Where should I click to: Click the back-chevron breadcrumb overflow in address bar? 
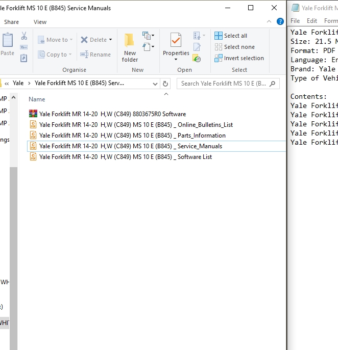(7, 84)
